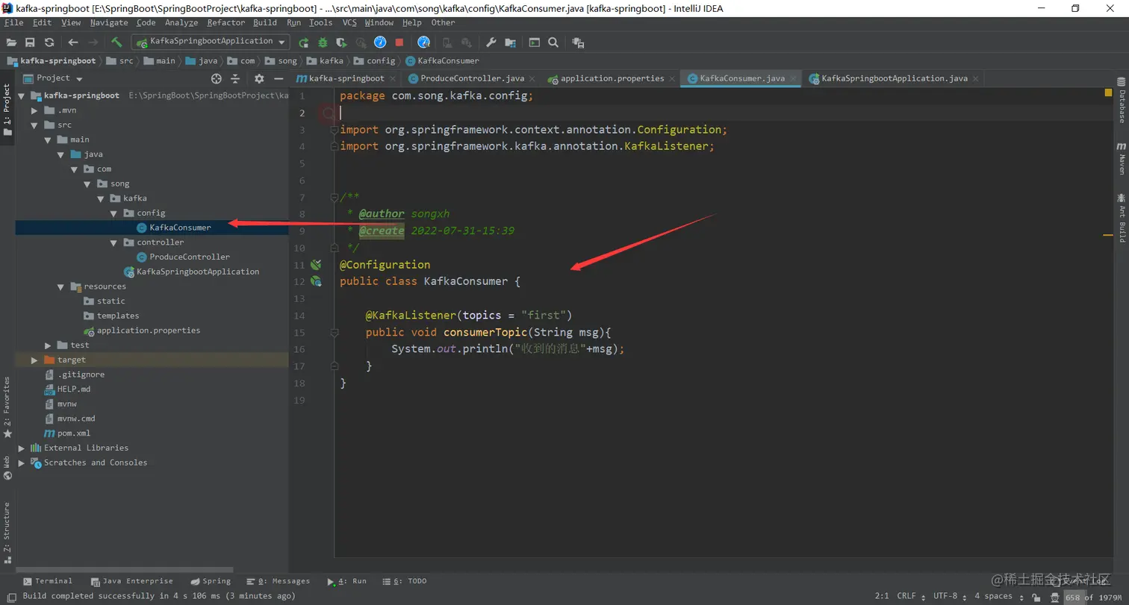Open the KafkaSpringbootApplication run configuration dropdown
This screenshot has height=605, width=1129.
pyautogui.click(x=211, y=42)
